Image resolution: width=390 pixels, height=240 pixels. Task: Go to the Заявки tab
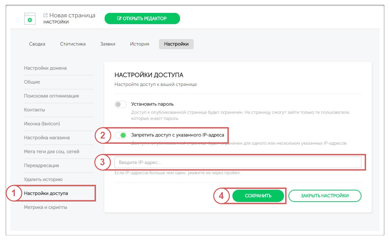108,44
